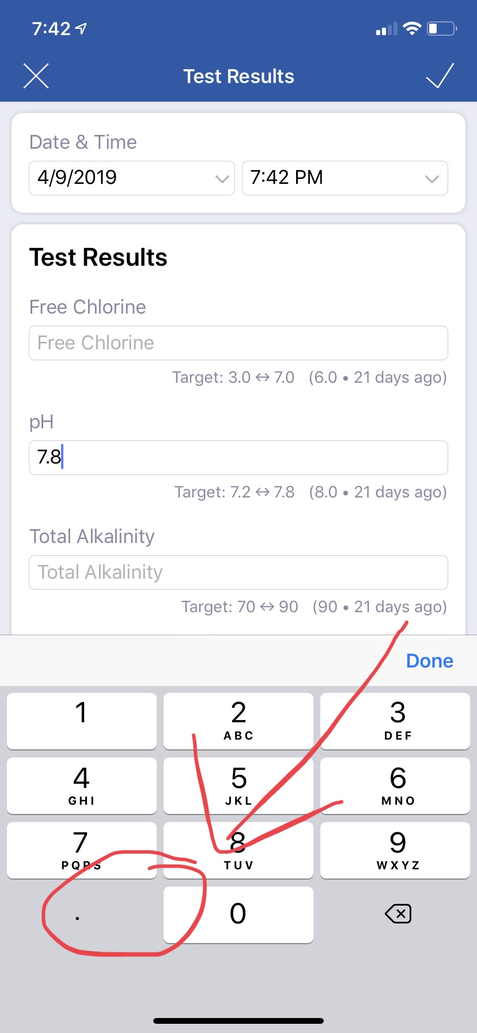This screenshot has height=1033, width=477.
Task: Tap the battery indicator in status bar
Action: pos(442,28)
